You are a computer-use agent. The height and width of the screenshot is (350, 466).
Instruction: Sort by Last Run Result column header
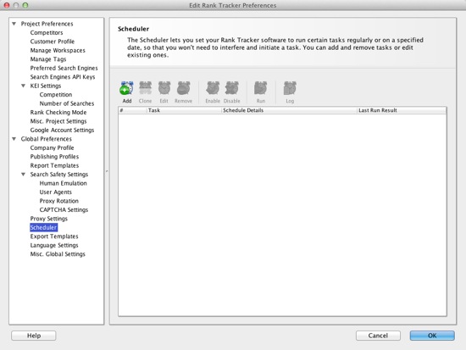click(x=402, y=110)
